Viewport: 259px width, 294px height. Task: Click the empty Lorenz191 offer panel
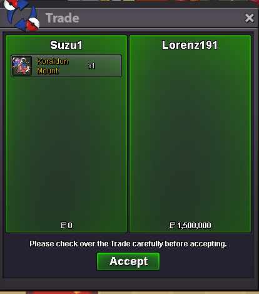coord(190,134)
